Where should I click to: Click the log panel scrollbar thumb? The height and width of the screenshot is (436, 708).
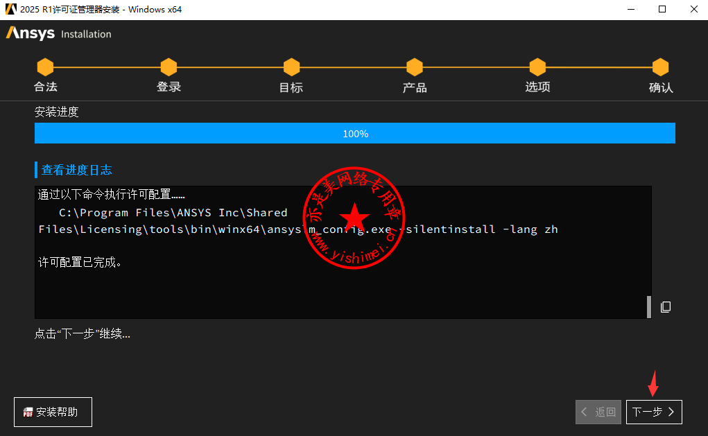pyautogui.click(x=649, y=307)
